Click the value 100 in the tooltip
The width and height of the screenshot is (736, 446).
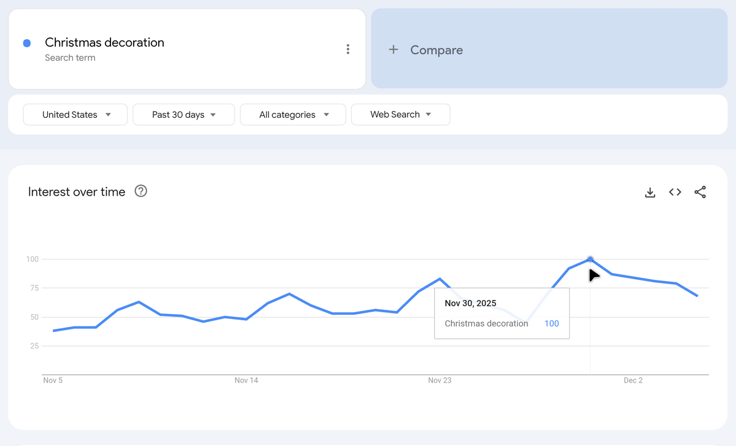[x=551, y=323]
